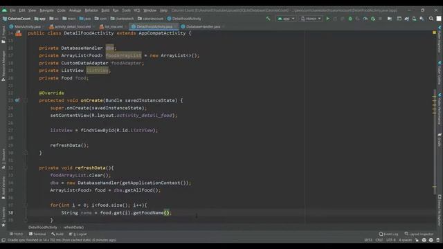Viewport: 443px width, 249px height.
Task: Click the IDE status face icon
Action: (x=424, y=240)
